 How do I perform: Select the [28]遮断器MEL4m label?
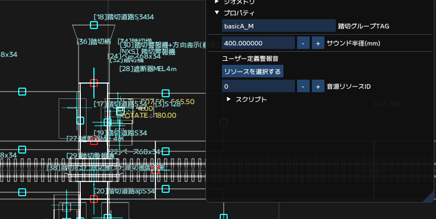[x=148, y=69]
